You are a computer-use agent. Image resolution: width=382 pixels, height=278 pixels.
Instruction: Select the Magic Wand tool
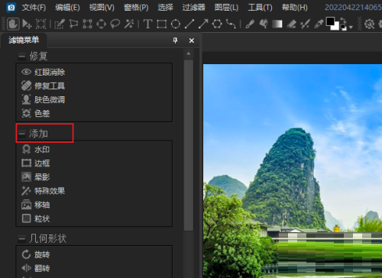click(x=129, y=24)
